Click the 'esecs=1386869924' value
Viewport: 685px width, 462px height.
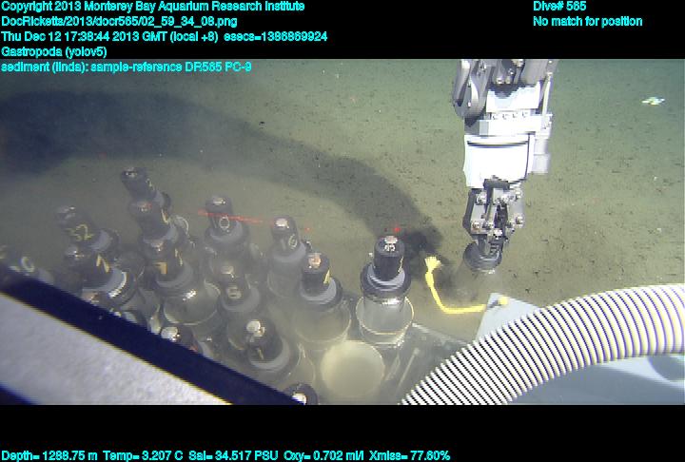click(276, 36)
